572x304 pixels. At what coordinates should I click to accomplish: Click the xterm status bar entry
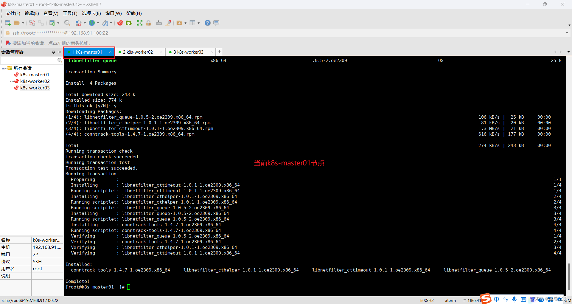click(x=450, y=300)
